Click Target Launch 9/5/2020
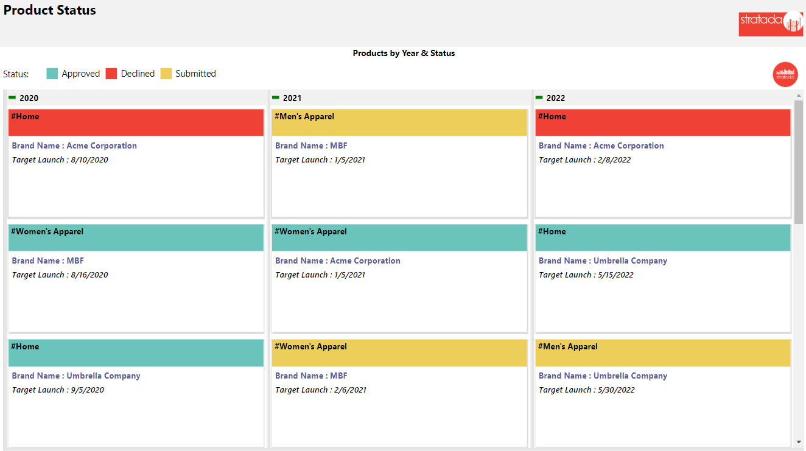 [x=58, y=390]
